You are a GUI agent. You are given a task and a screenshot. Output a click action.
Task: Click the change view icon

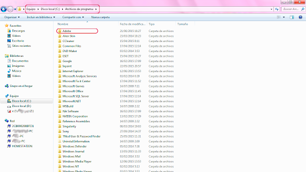click(x=279, y=17)
